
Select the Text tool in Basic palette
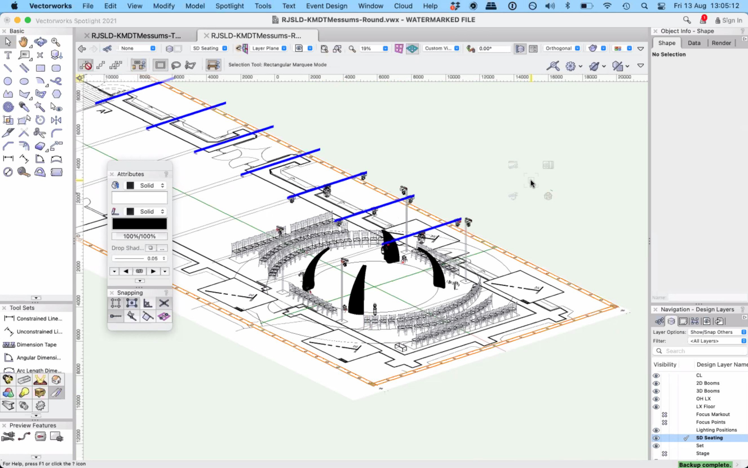tap(8, 55)
